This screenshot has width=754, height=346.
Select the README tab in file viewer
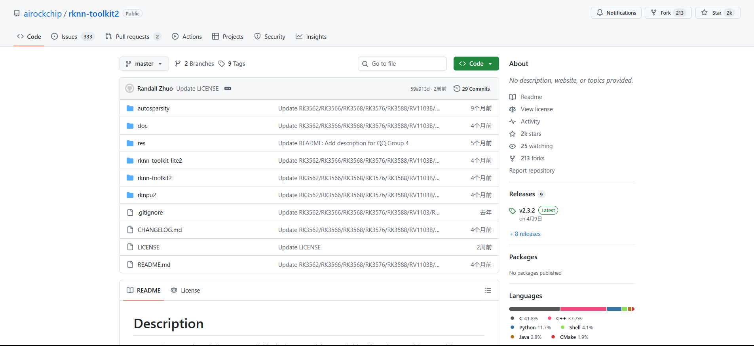[144, 291]
